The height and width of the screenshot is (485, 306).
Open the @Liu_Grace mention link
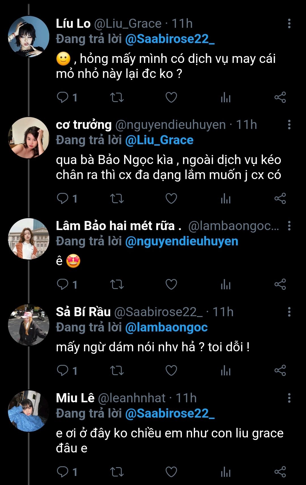pyautogui.click(x=159, y=140)
